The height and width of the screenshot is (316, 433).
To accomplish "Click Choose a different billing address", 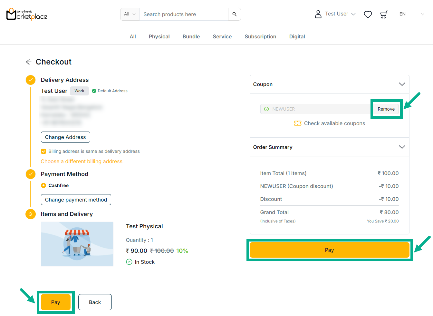I will [x=82, y=162].
